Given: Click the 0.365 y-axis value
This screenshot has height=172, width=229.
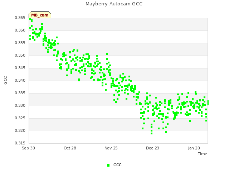Looking at the screenshot, I should click(x=20, y=18).
